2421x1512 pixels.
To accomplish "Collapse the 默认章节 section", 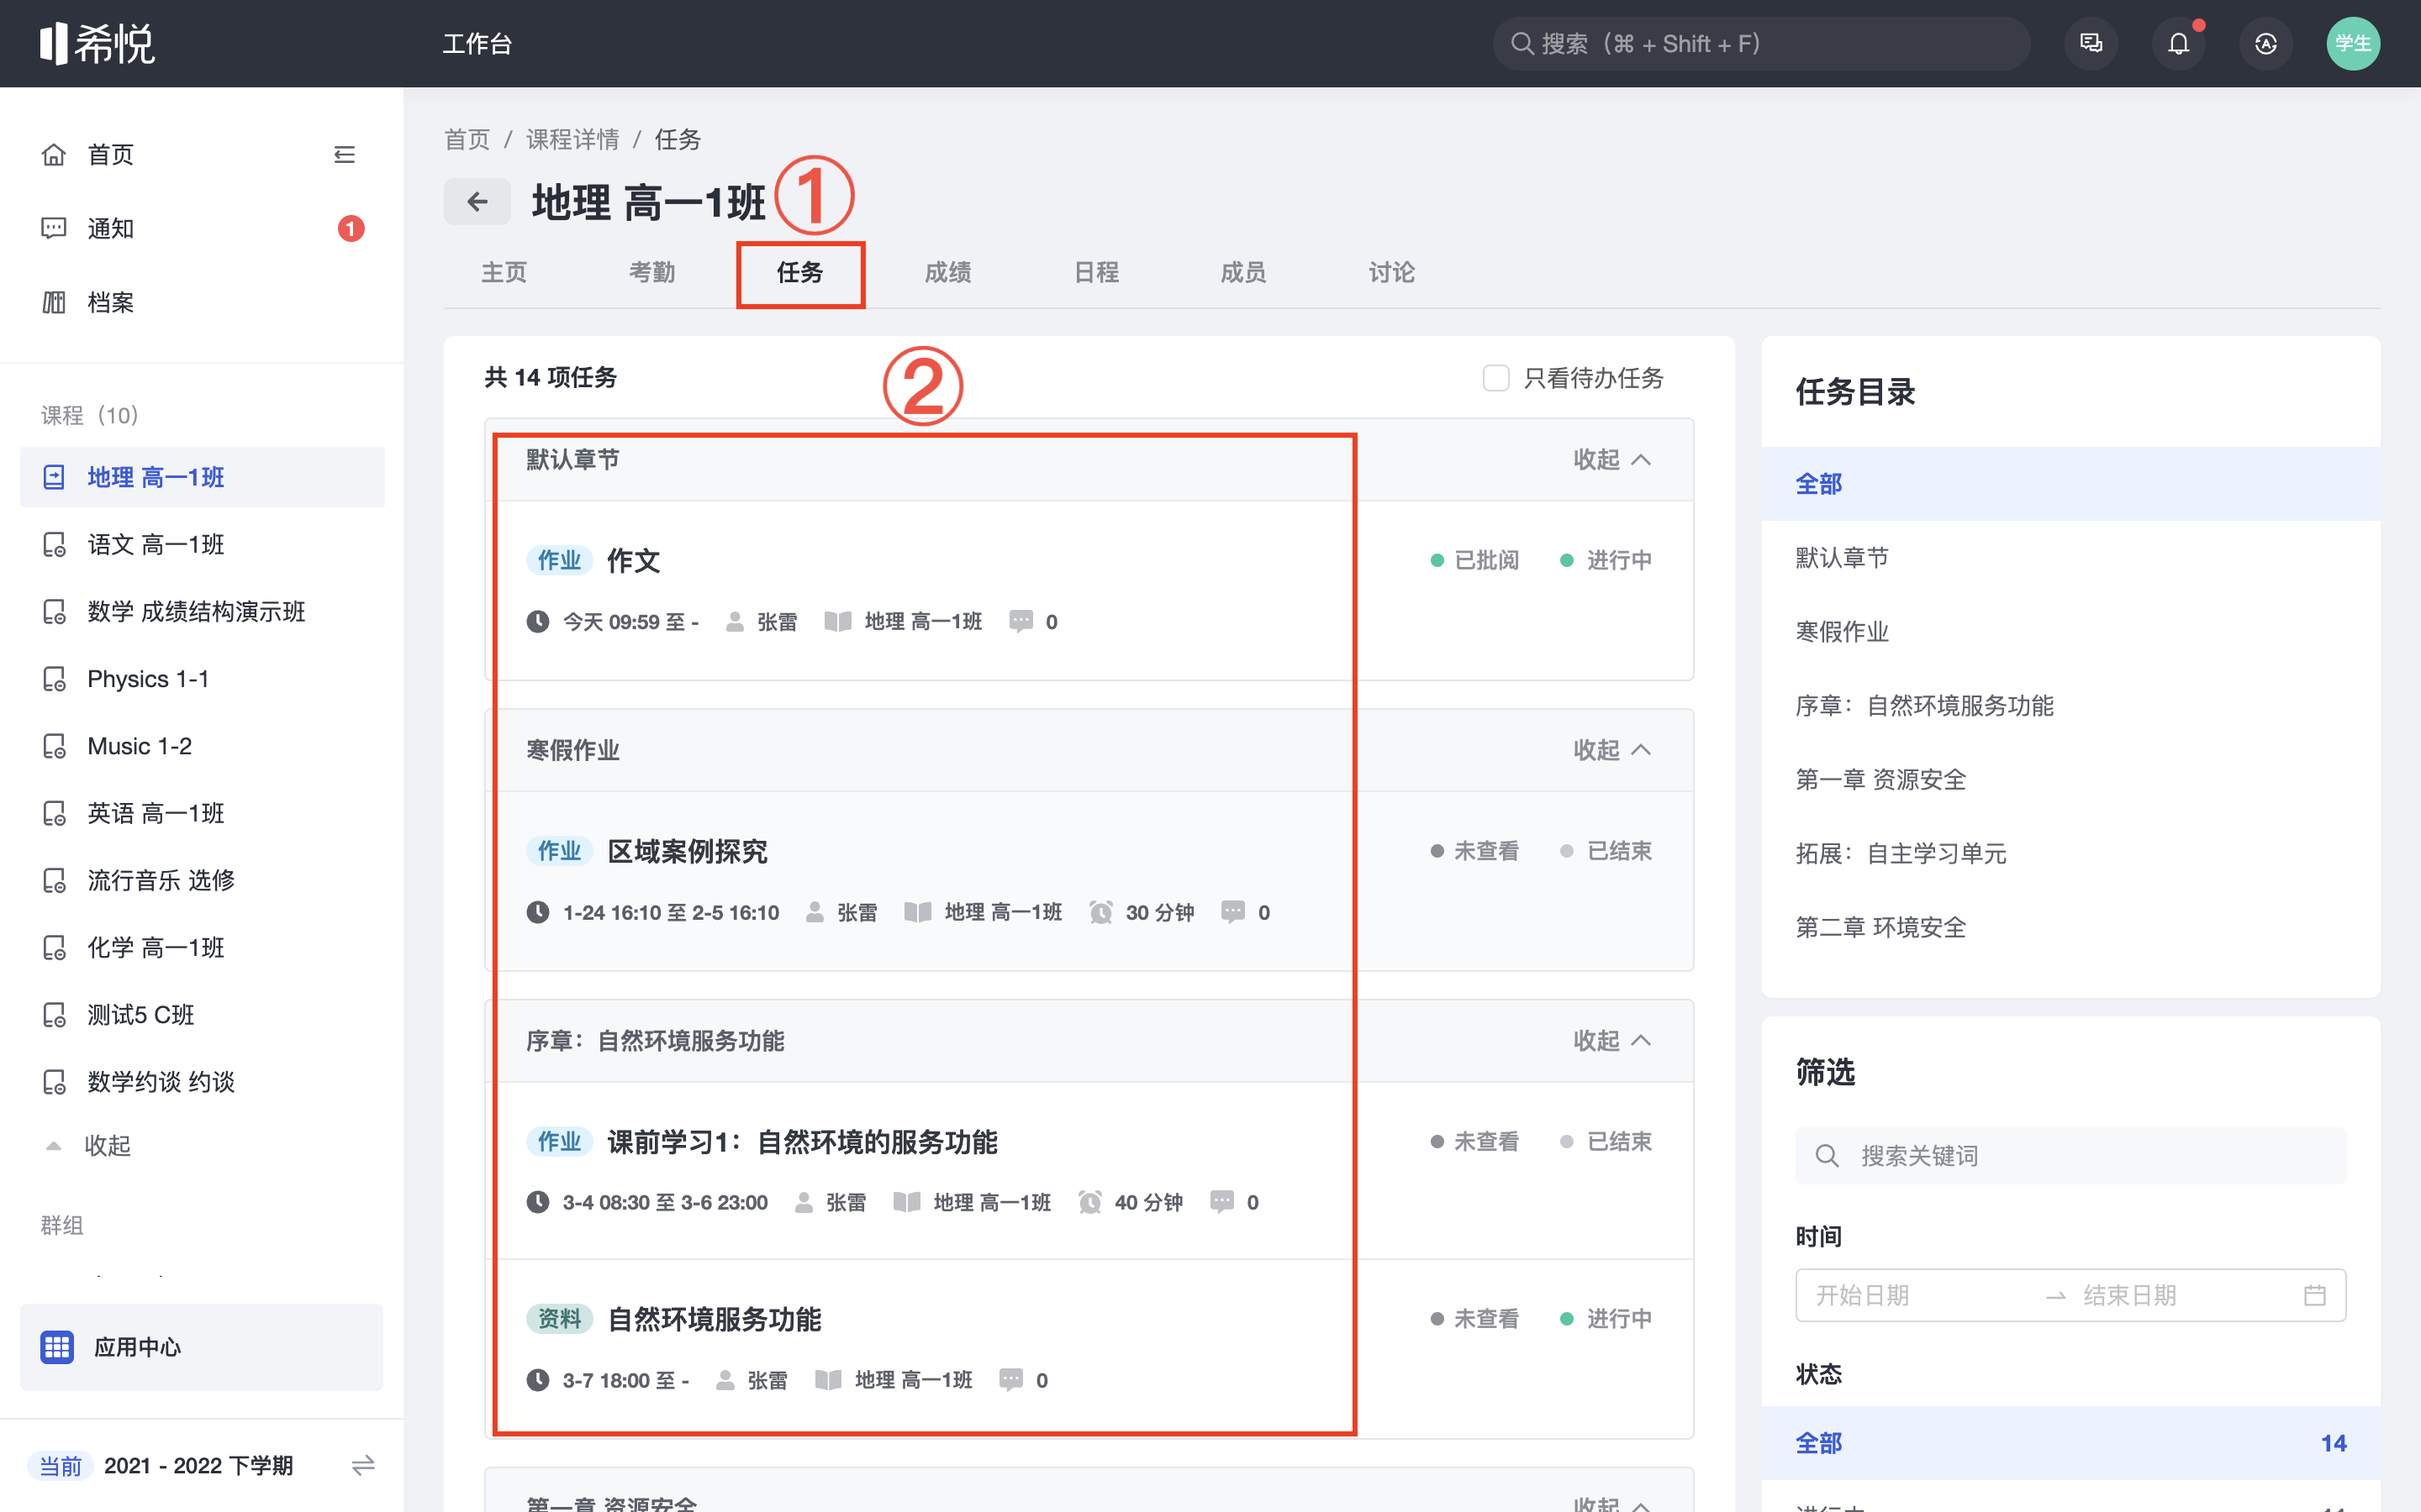I will click(x=1611, y=460).
